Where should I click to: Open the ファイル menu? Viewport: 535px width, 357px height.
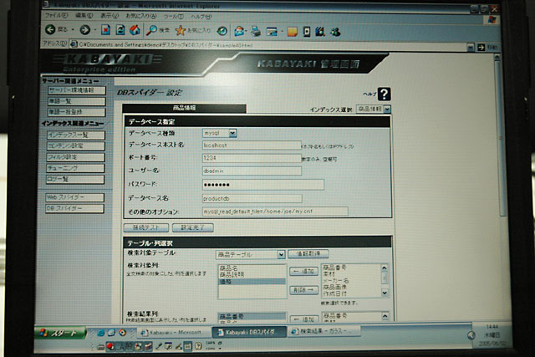57,16
